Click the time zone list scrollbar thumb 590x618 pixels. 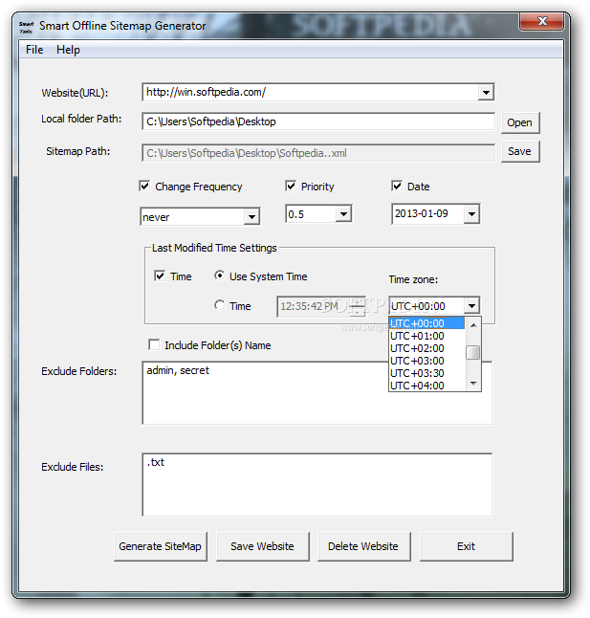pos(473,352)
